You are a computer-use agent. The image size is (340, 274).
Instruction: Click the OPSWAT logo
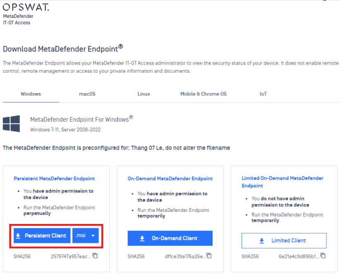click(26, 7)
